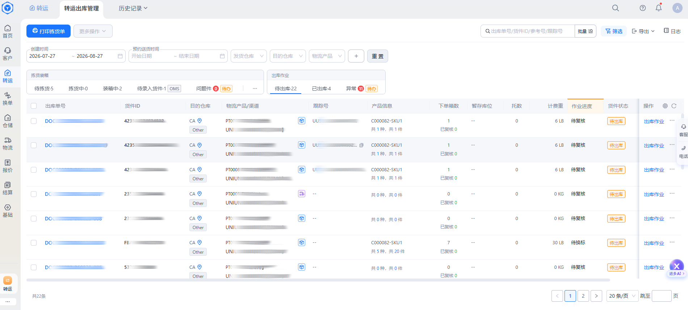Open the 发货仓库 dropdown
Viewport: 688px width, 310px height.
click(249, 56)
